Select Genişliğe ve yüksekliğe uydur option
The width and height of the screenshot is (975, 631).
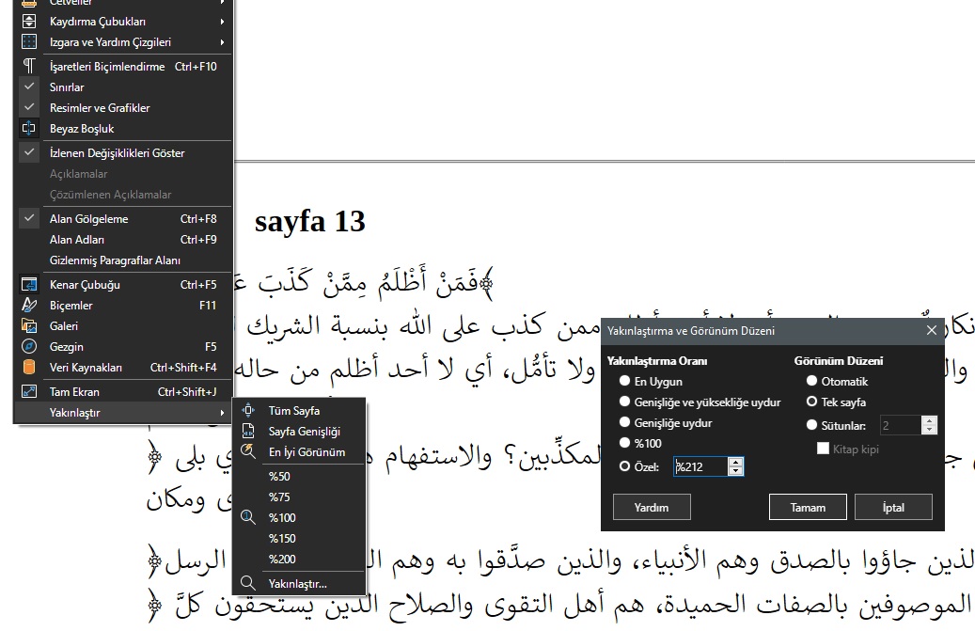625,402
